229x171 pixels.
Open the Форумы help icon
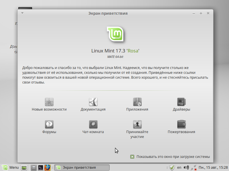click(49, 125)
